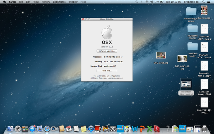Click Time Machine clock icon in menu bar

point(137,2)
